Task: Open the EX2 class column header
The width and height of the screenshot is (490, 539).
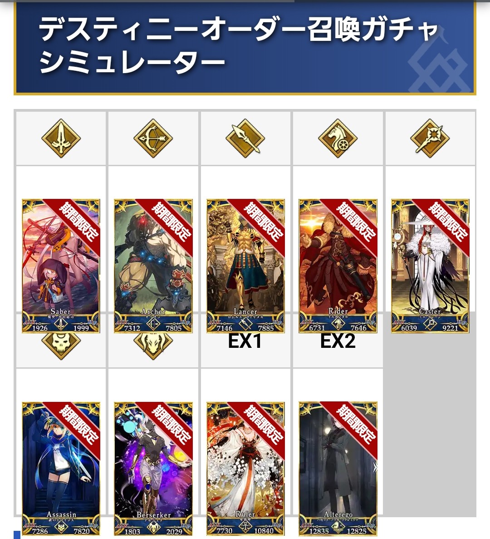Action: point(338,341)
